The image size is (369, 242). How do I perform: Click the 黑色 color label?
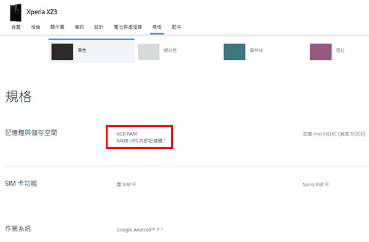point(82,50)
